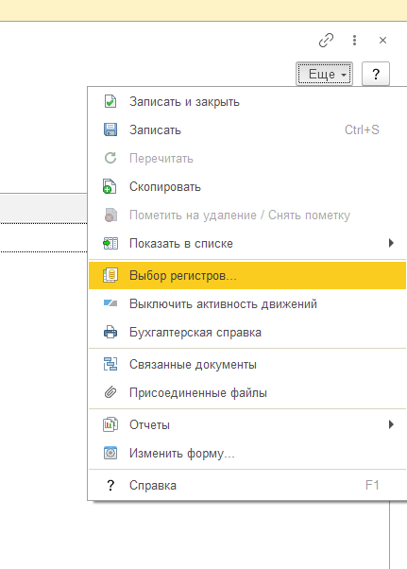Click the copy link chain icon

326,41
